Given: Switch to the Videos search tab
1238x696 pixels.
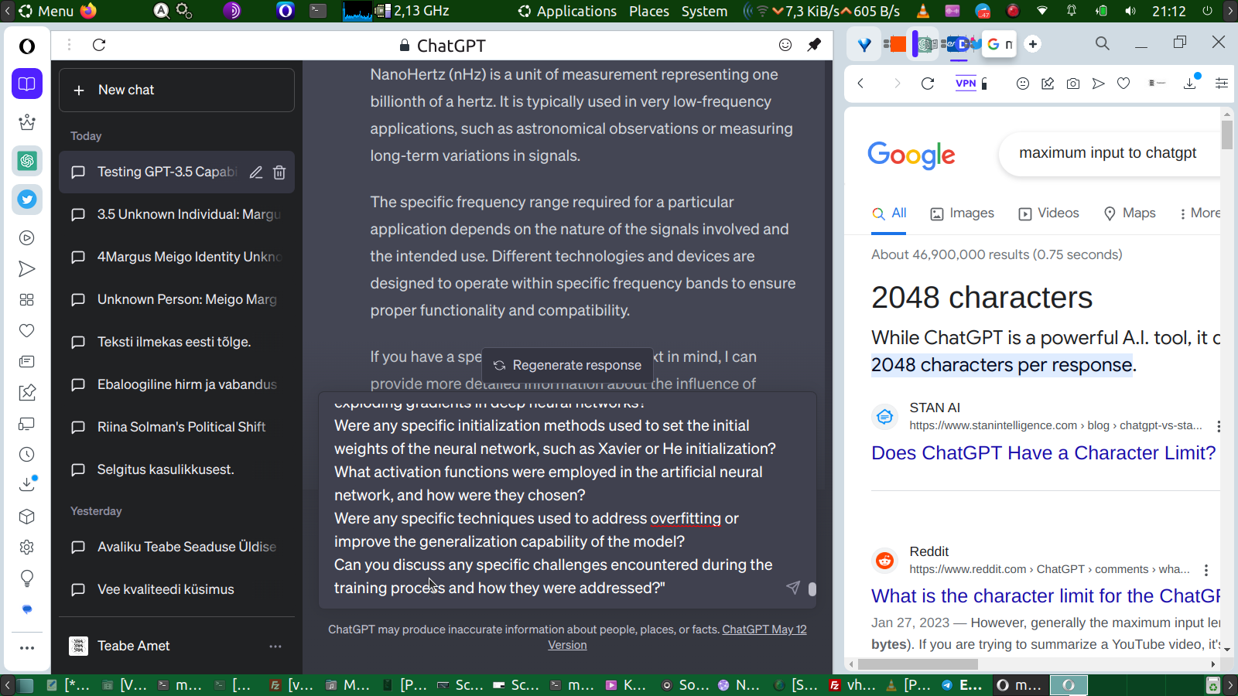Looking at the screenshot, I should pos(1048,213).
